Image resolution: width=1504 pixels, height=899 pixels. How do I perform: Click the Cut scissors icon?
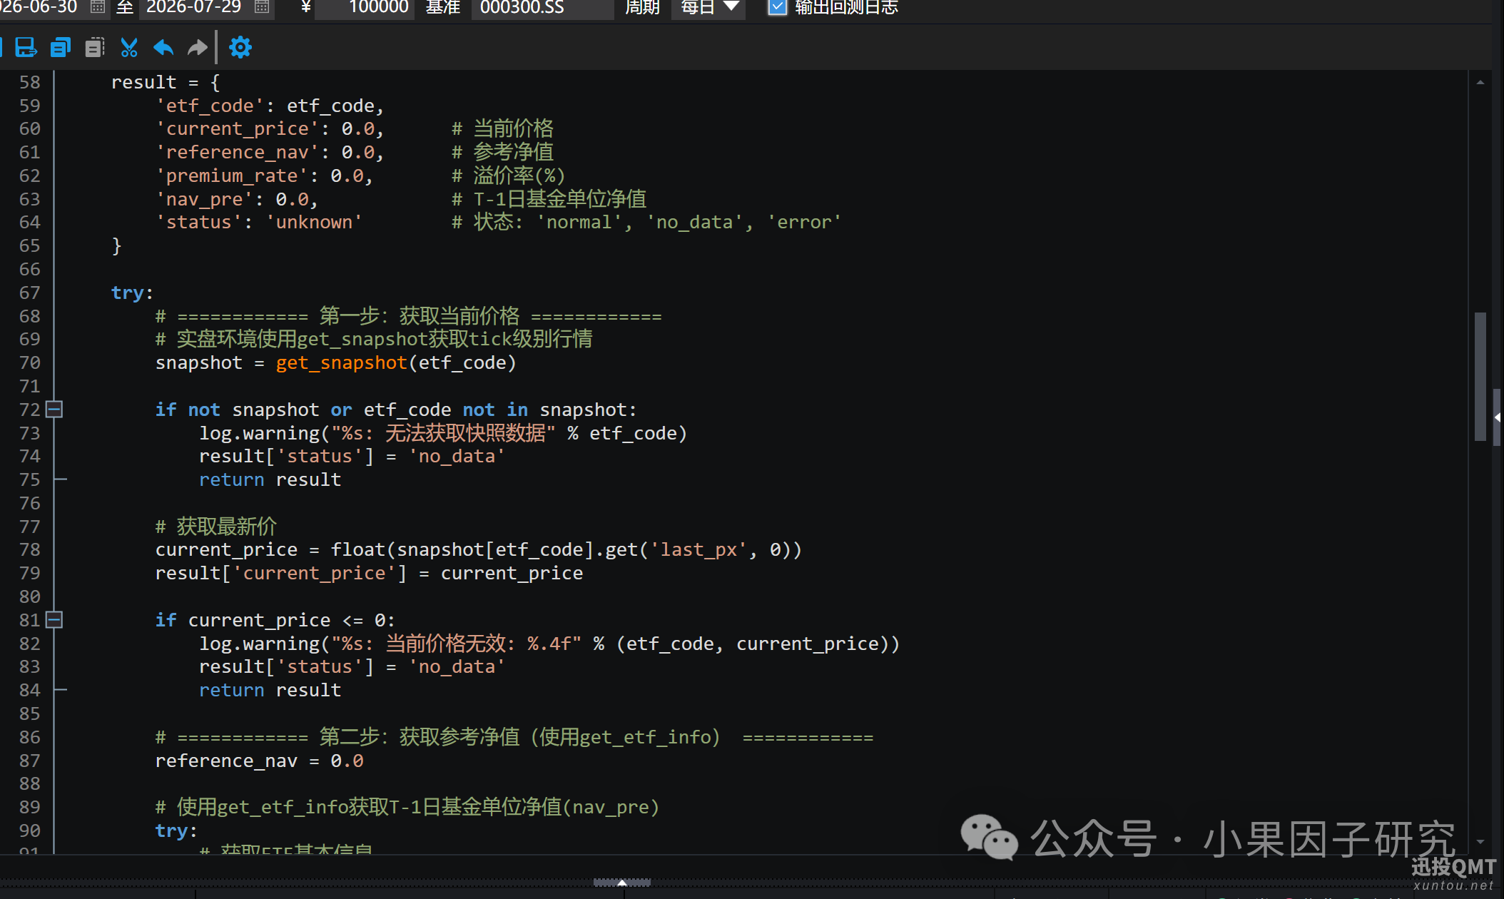(x=129, y=48)
